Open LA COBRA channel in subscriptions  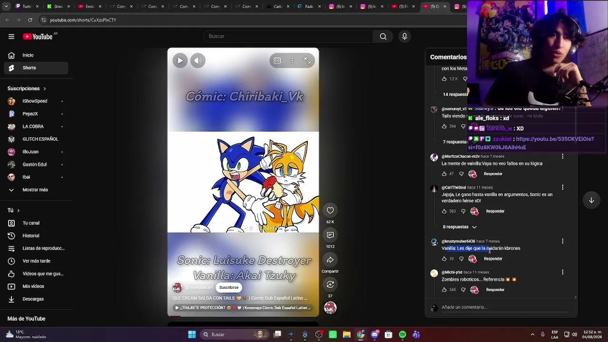pos(37,126)
